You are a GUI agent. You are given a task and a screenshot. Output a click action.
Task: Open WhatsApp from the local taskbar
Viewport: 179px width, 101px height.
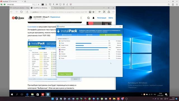point(89,99)
